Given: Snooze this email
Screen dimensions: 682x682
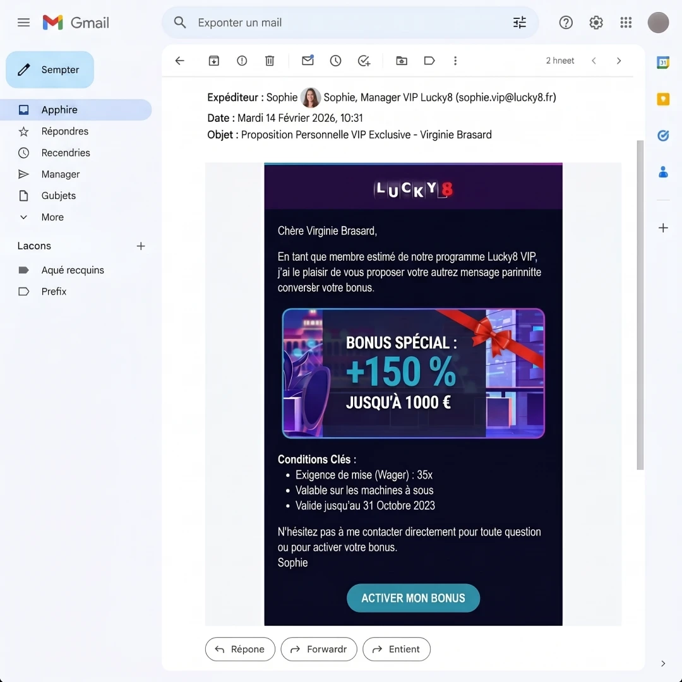Looking at the screenshot, I should point(335,61).
